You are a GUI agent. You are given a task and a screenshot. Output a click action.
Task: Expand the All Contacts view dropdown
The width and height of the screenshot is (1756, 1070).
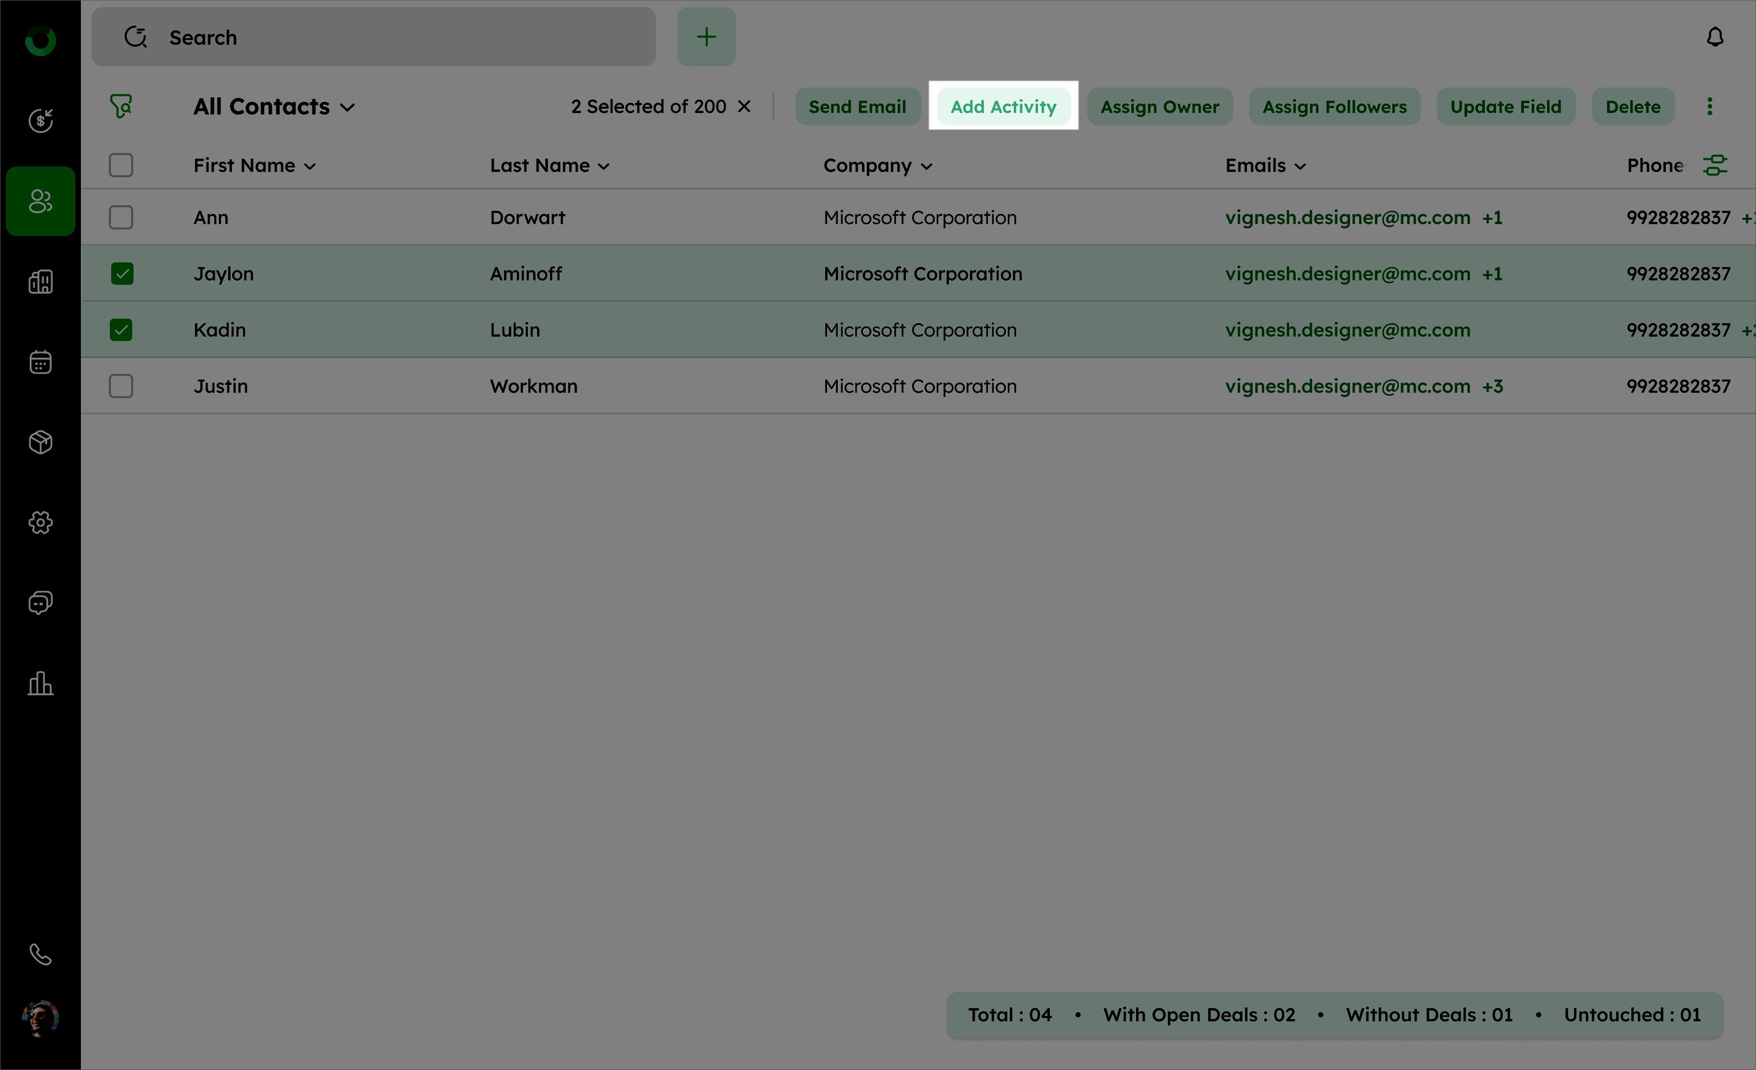tap(347, 108)
